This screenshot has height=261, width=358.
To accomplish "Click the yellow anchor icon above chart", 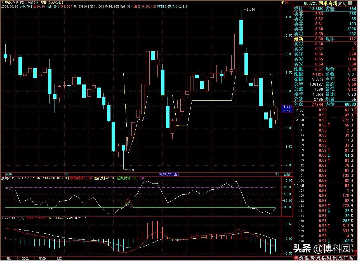I will click(282, 2).
